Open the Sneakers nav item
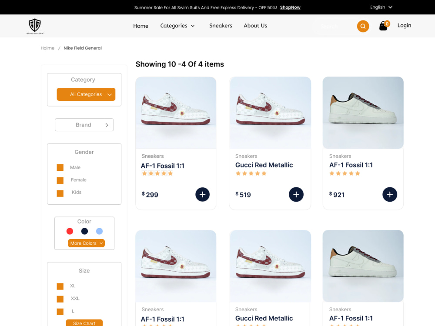435x326 pixels. [x=221, y=26]
